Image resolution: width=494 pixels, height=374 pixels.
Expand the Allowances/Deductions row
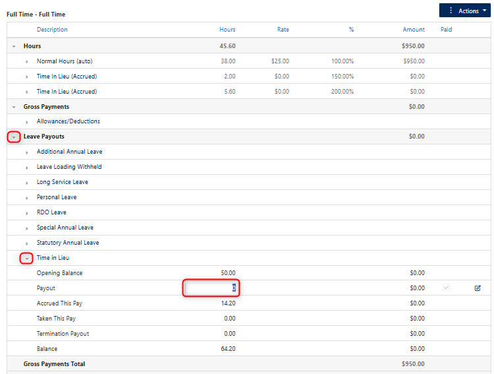[x=27, y=122]
